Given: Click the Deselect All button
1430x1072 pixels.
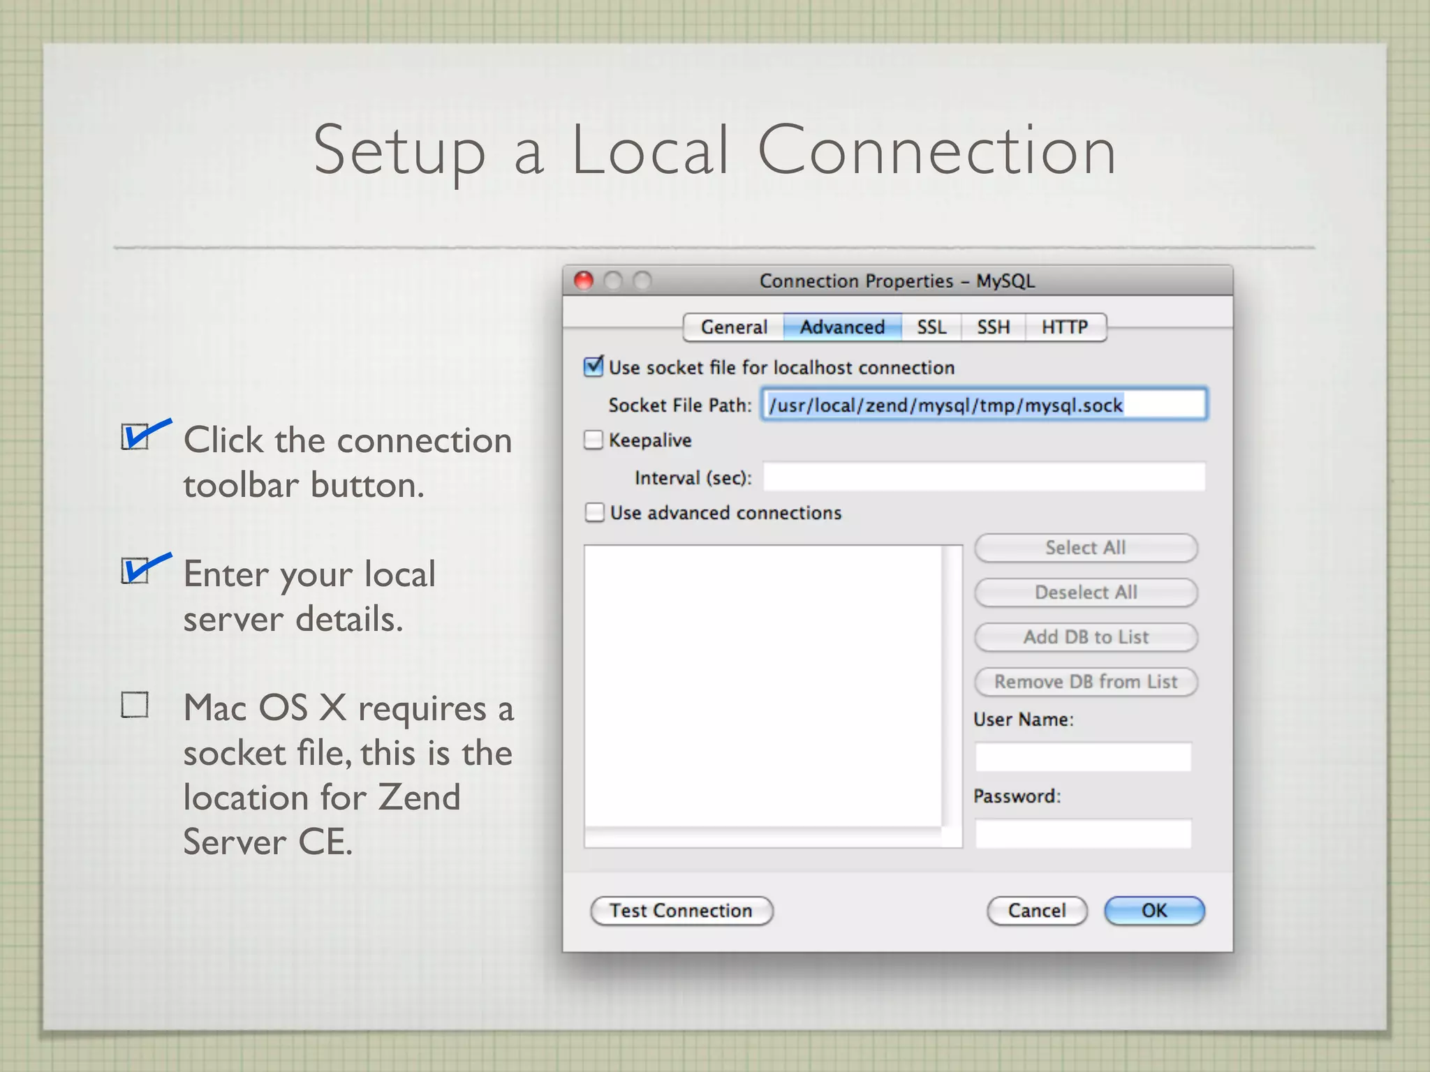Looking at the screenshot, I should point(1086,593).
